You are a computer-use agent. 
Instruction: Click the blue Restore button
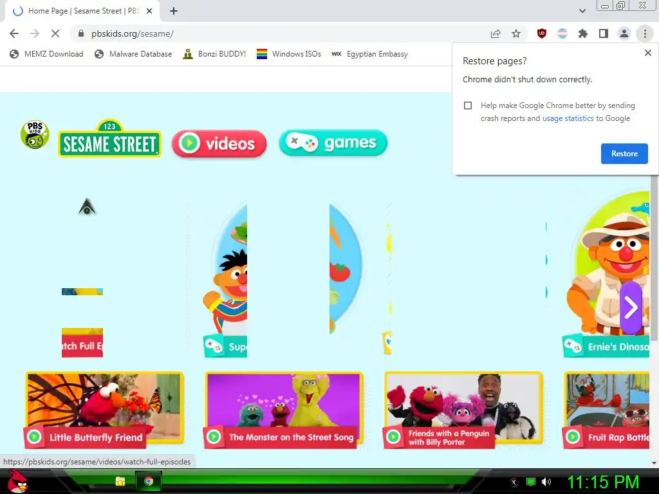[x=624, y=154]
